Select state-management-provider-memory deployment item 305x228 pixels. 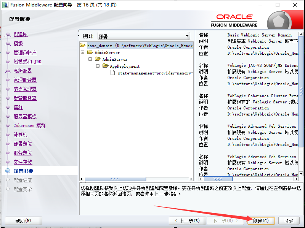click(156, 73)
